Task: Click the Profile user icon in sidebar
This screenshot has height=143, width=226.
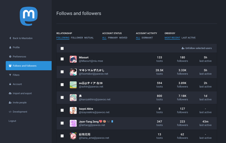Action: point(10,47)
